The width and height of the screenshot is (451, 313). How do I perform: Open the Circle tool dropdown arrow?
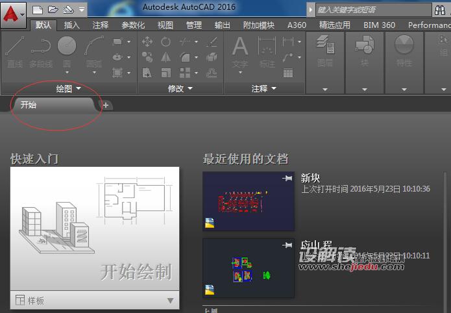[67, 73]
